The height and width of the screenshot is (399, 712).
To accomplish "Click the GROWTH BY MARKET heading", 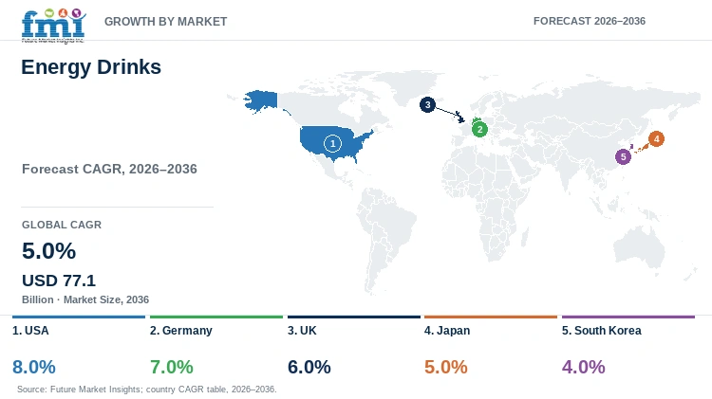I will (x=166, y=21).
